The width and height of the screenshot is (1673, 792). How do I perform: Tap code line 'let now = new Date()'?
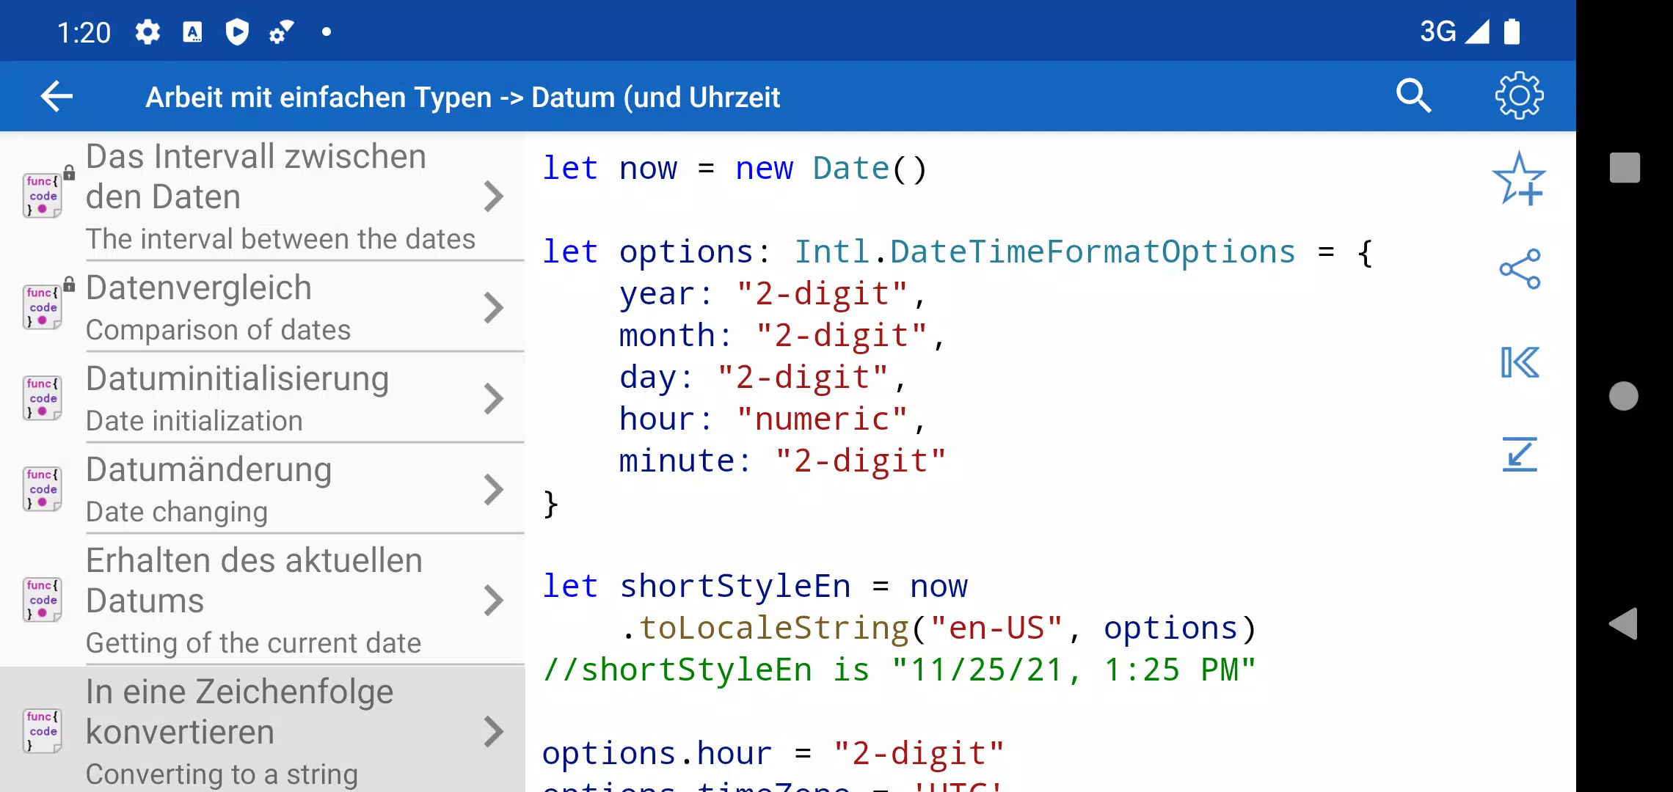coord(735,169)
